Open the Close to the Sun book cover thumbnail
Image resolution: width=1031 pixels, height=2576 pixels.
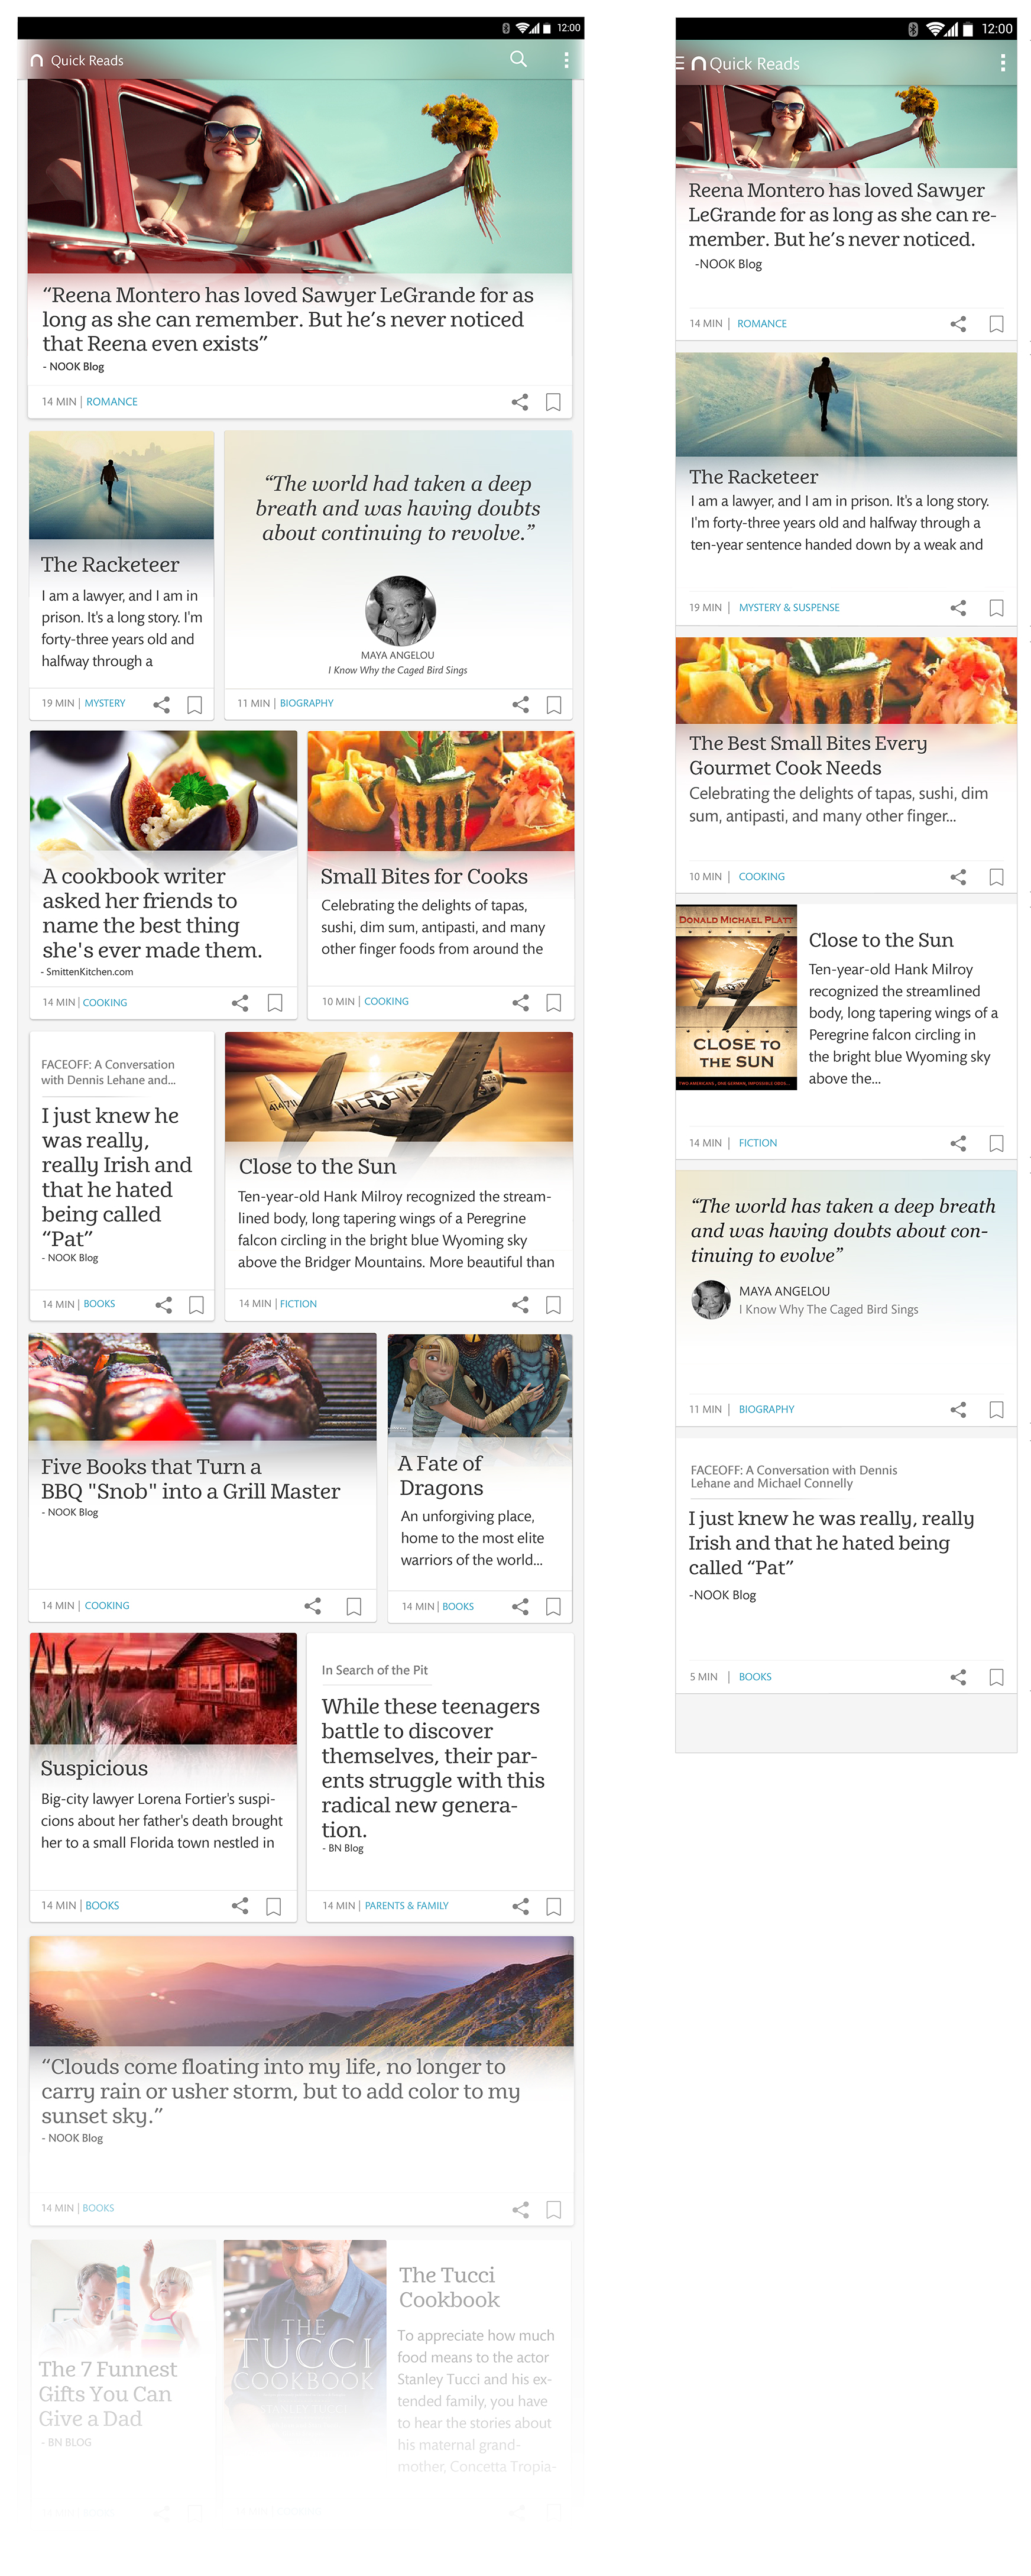[736, 998]
